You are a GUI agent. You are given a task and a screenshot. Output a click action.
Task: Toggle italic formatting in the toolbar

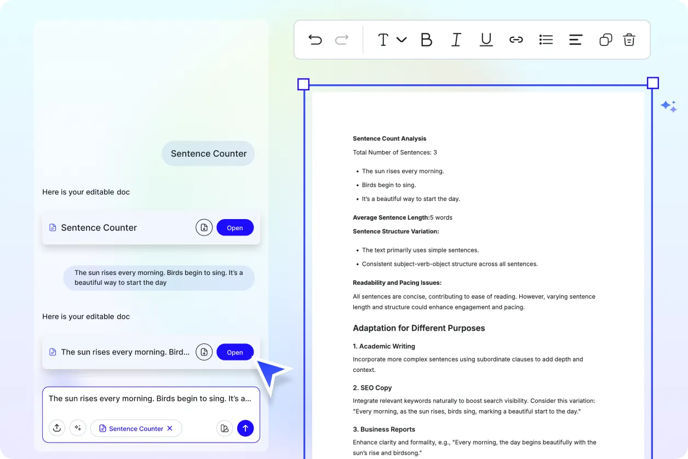[456, 39]
